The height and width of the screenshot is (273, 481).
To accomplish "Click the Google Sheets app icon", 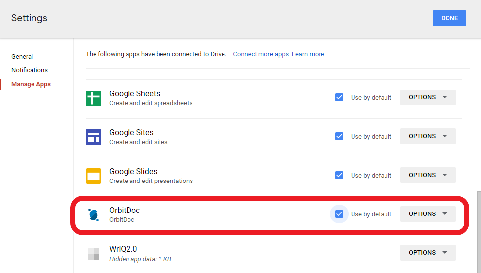I will click(93, 98).
